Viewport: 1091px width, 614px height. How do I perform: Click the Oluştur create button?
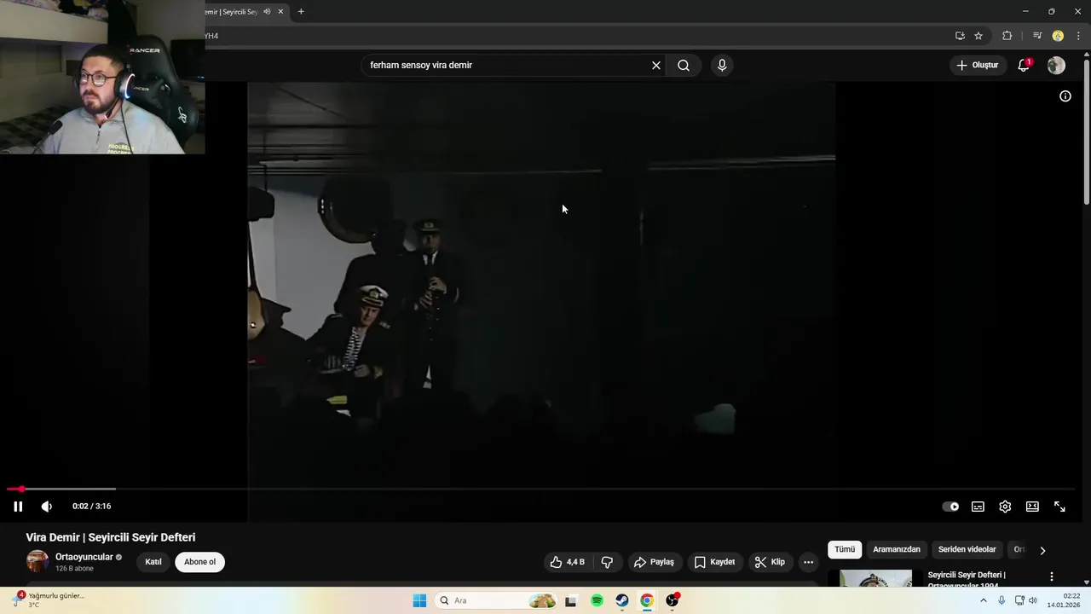pyautogui.click(x=977, y=66)
